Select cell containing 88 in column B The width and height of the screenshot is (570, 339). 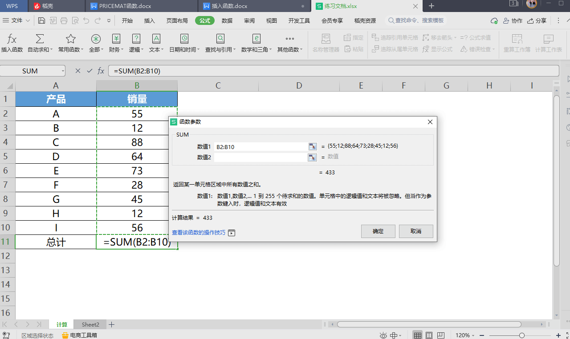(137, 142)
